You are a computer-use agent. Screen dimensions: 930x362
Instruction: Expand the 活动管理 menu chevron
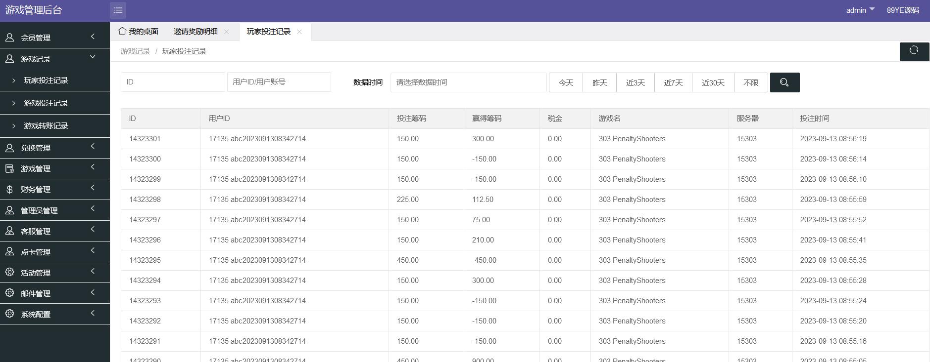[x=93, y=272]
